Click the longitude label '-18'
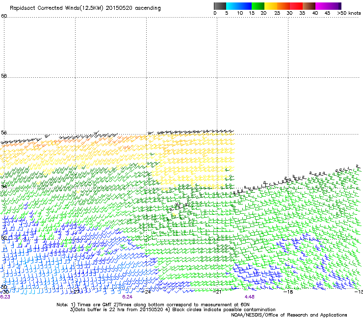The height and width of the screenshot is (318, 363). [x=288, y=292]
